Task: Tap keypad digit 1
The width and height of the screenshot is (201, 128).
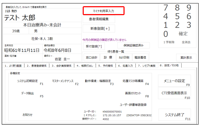Action: click(x=166, y=25)
